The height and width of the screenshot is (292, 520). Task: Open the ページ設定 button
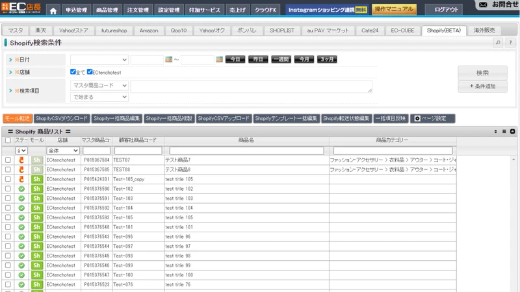(x=432, y=119)
